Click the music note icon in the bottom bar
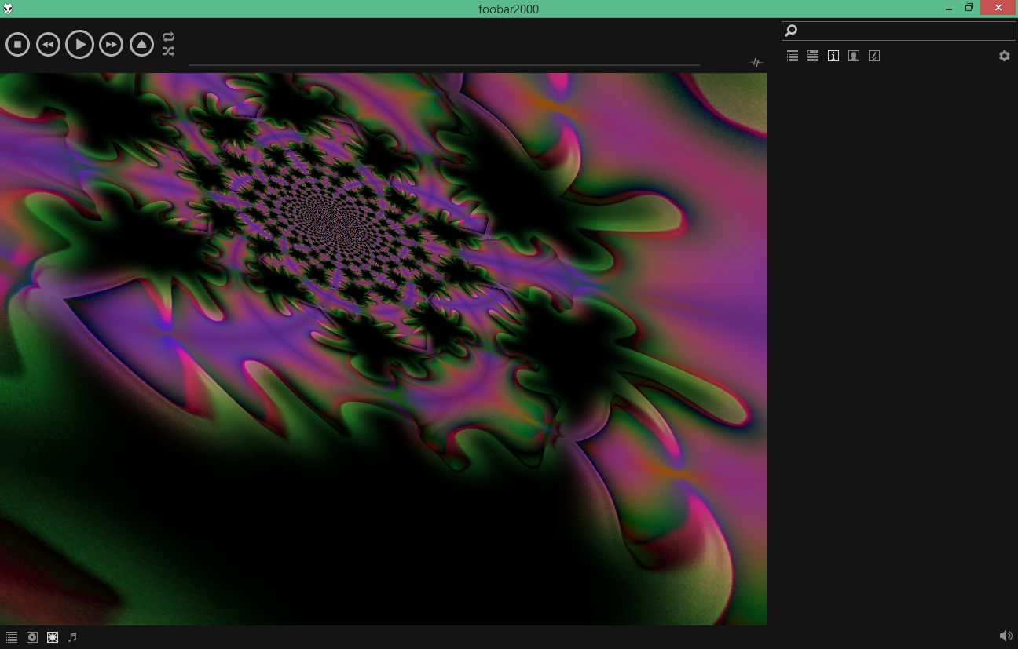1018x649 pixels. tap(72, 637)
